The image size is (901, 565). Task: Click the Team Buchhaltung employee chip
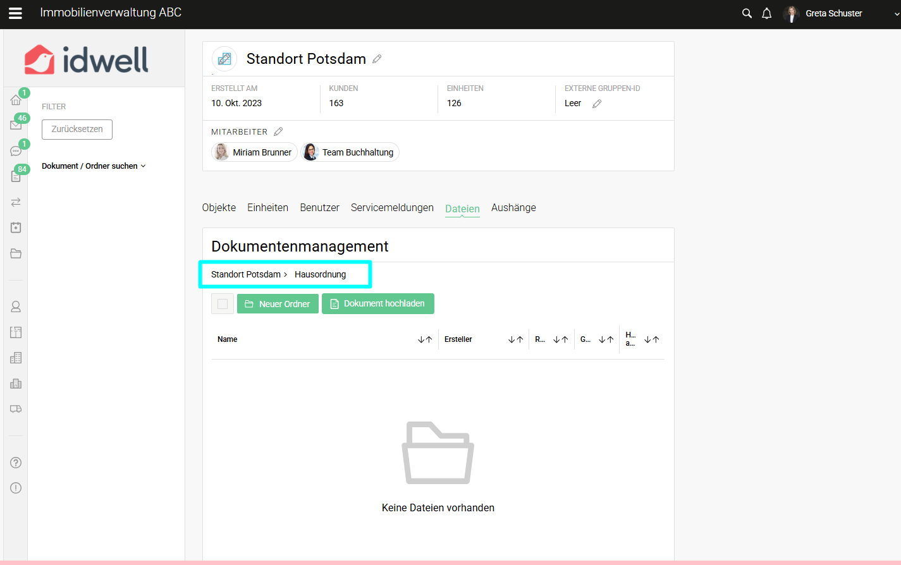click(350, 152)
